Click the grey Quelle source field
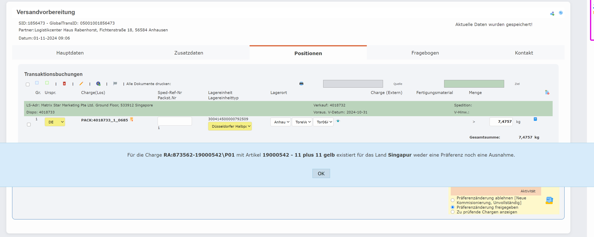594x237 pixels. tap(353, 84)
